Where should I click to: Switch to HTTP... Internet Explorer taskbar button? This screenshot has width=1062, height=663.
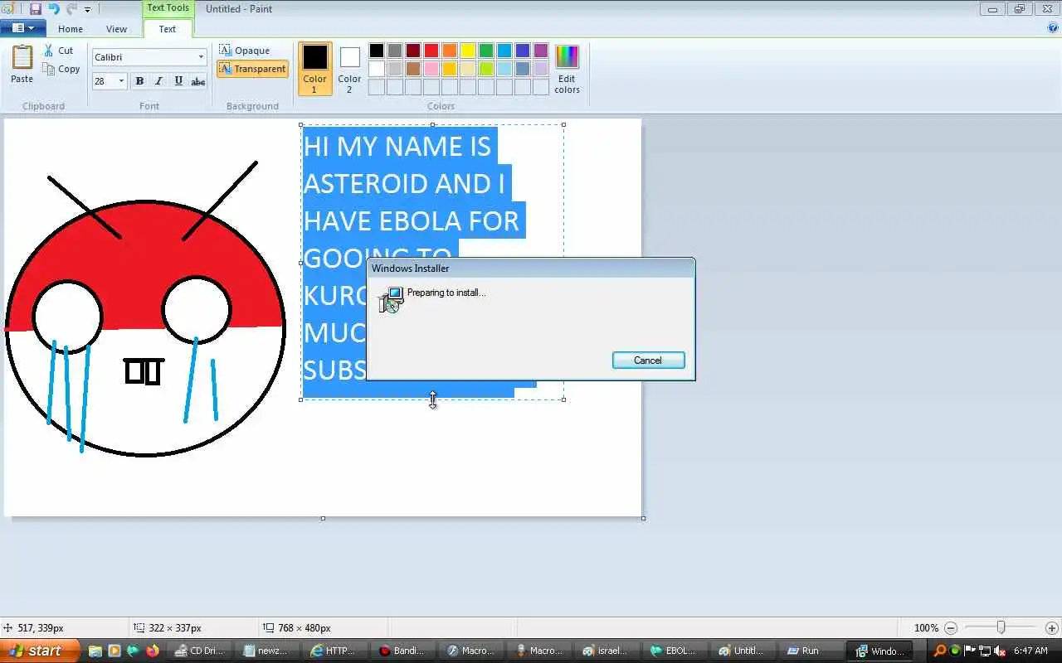(x=335, y=651)
